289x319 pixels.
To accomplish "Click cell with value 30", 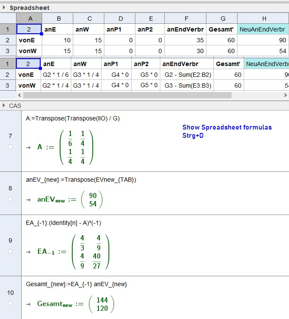I will [x=185, y=51].
